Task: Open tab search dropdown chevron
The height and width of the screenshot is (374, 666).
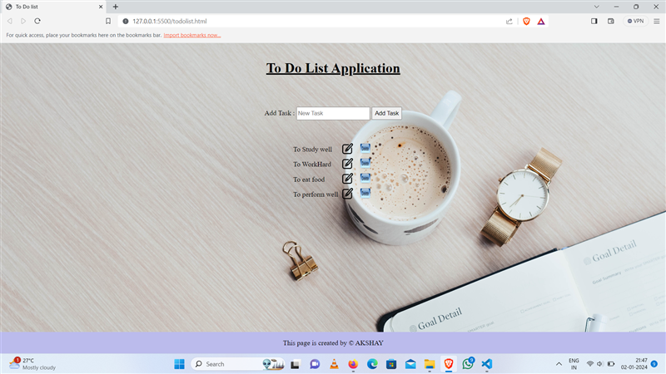Action: pyautogui.click(x=596, y=7)
